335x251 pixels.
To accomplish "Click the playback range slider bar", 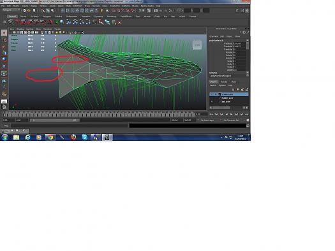I will point(54,120).
